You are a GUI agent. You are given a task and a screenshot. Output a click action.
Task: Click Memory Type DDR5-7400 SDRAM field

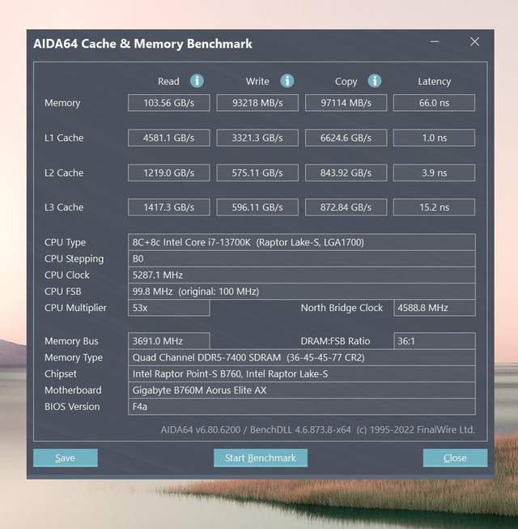tap(302, 357)
